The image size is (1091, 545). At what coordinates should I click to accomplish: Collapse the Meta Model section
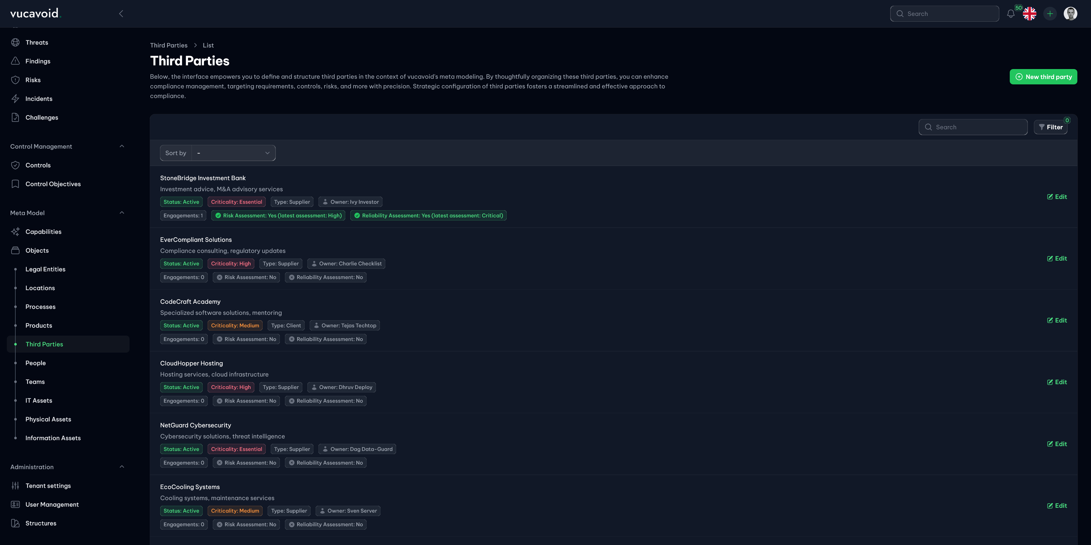122,213
